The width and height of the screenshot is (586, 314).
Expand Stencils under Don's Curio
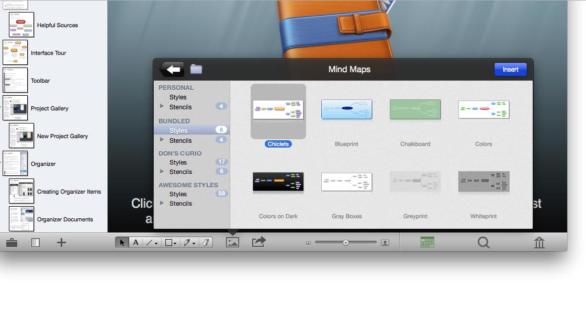[162, 172]
